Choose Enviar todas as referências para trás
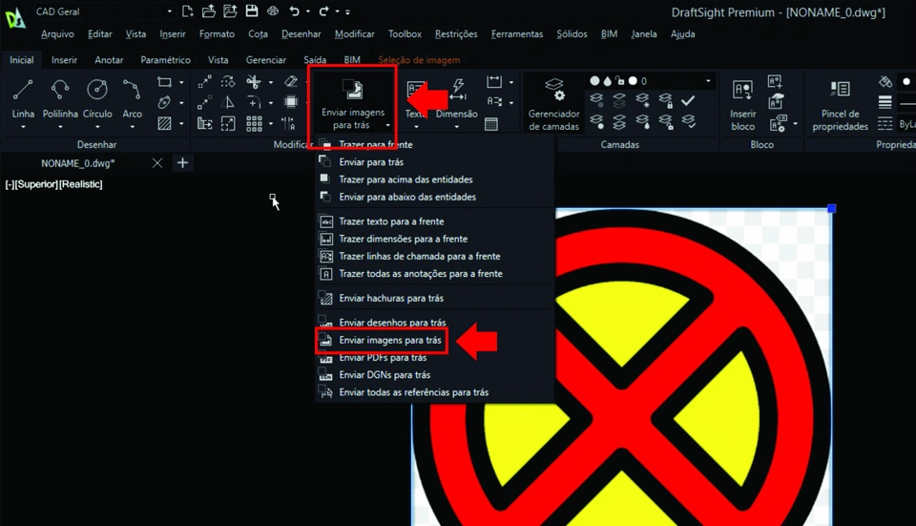The height and width of the screenshot is (526, 916). click(x=434, y=392)
